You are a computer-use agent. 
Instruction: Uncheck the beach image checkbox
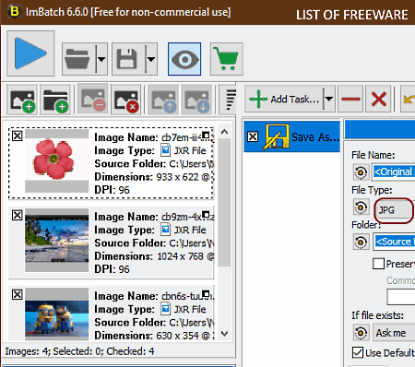[x=18, y=215]
